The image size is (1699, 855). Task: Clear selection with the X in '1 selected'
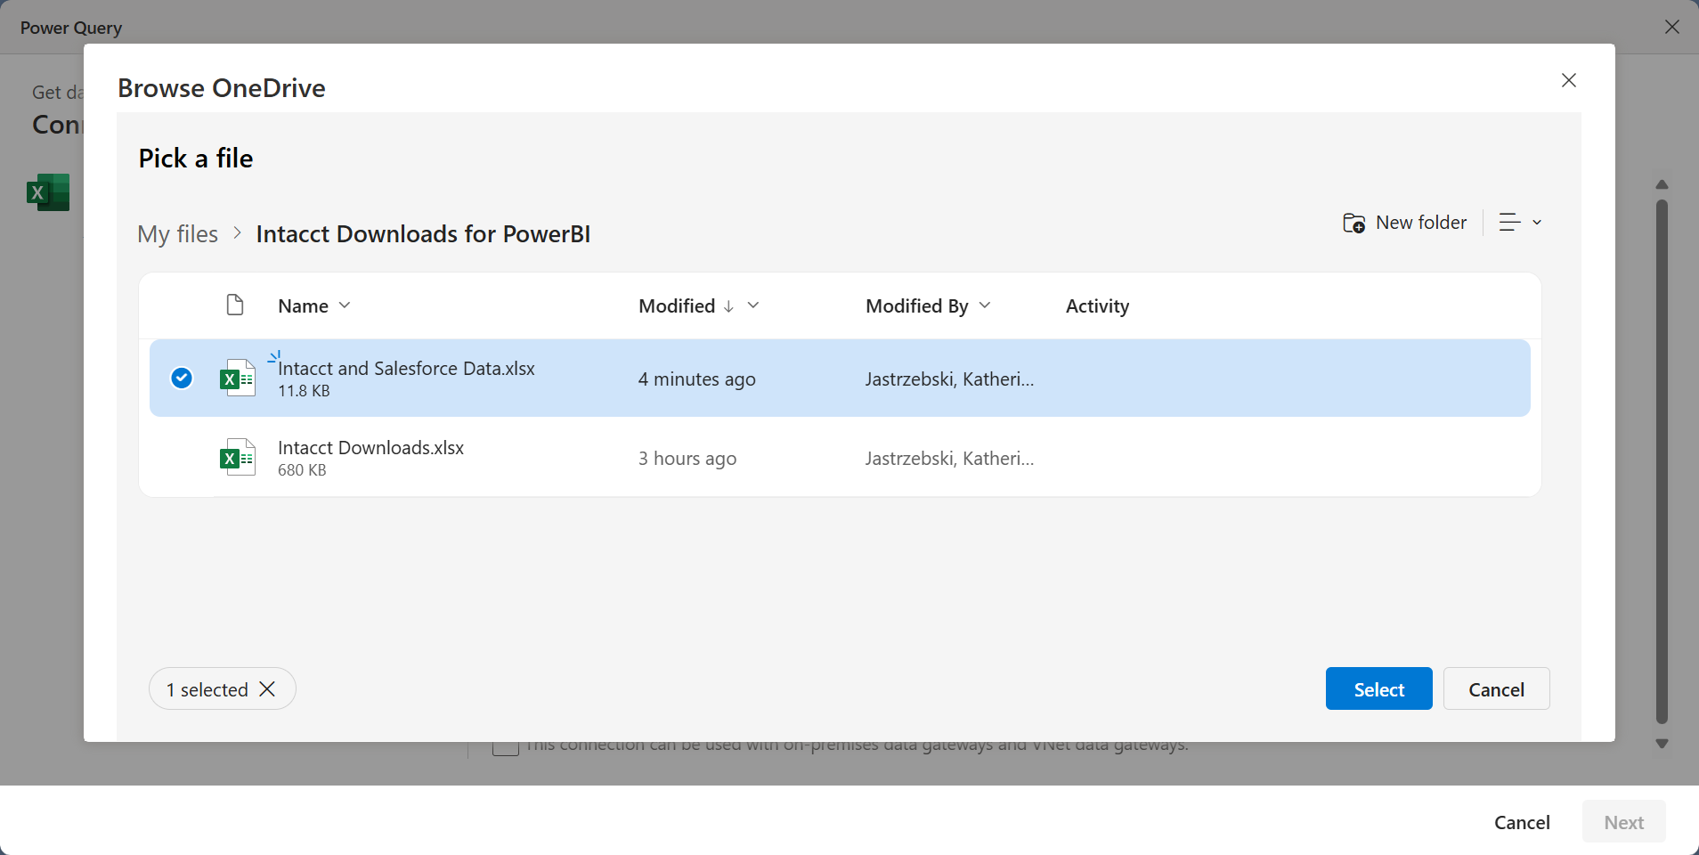(267, 689)
